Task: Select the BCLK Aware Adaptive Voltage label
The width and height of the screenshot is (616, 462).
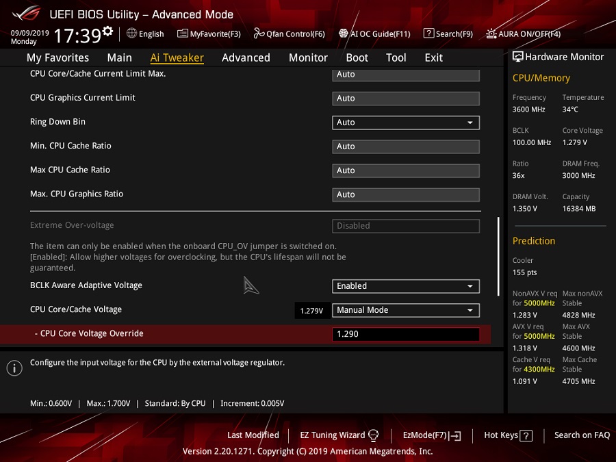Action: [x=86, y=285]
